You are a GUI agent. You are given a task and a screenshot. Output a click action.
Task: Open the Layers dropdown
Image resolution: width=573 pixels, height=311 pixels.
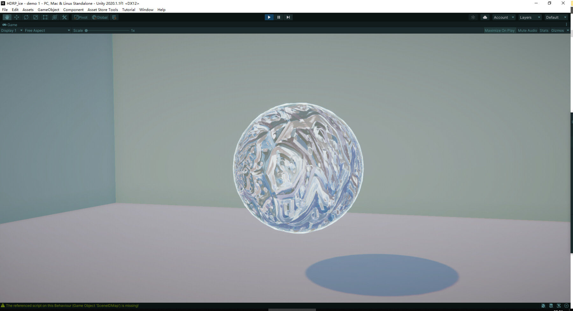(x=530, y=17)
